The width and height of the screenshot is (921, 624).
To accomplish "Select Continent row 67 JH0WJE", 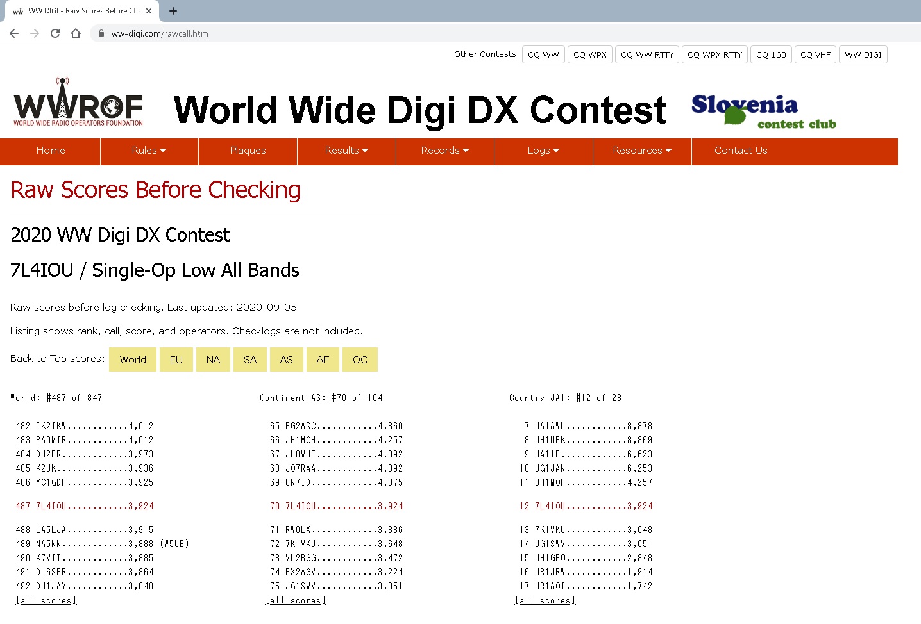I will pos(337,454).
